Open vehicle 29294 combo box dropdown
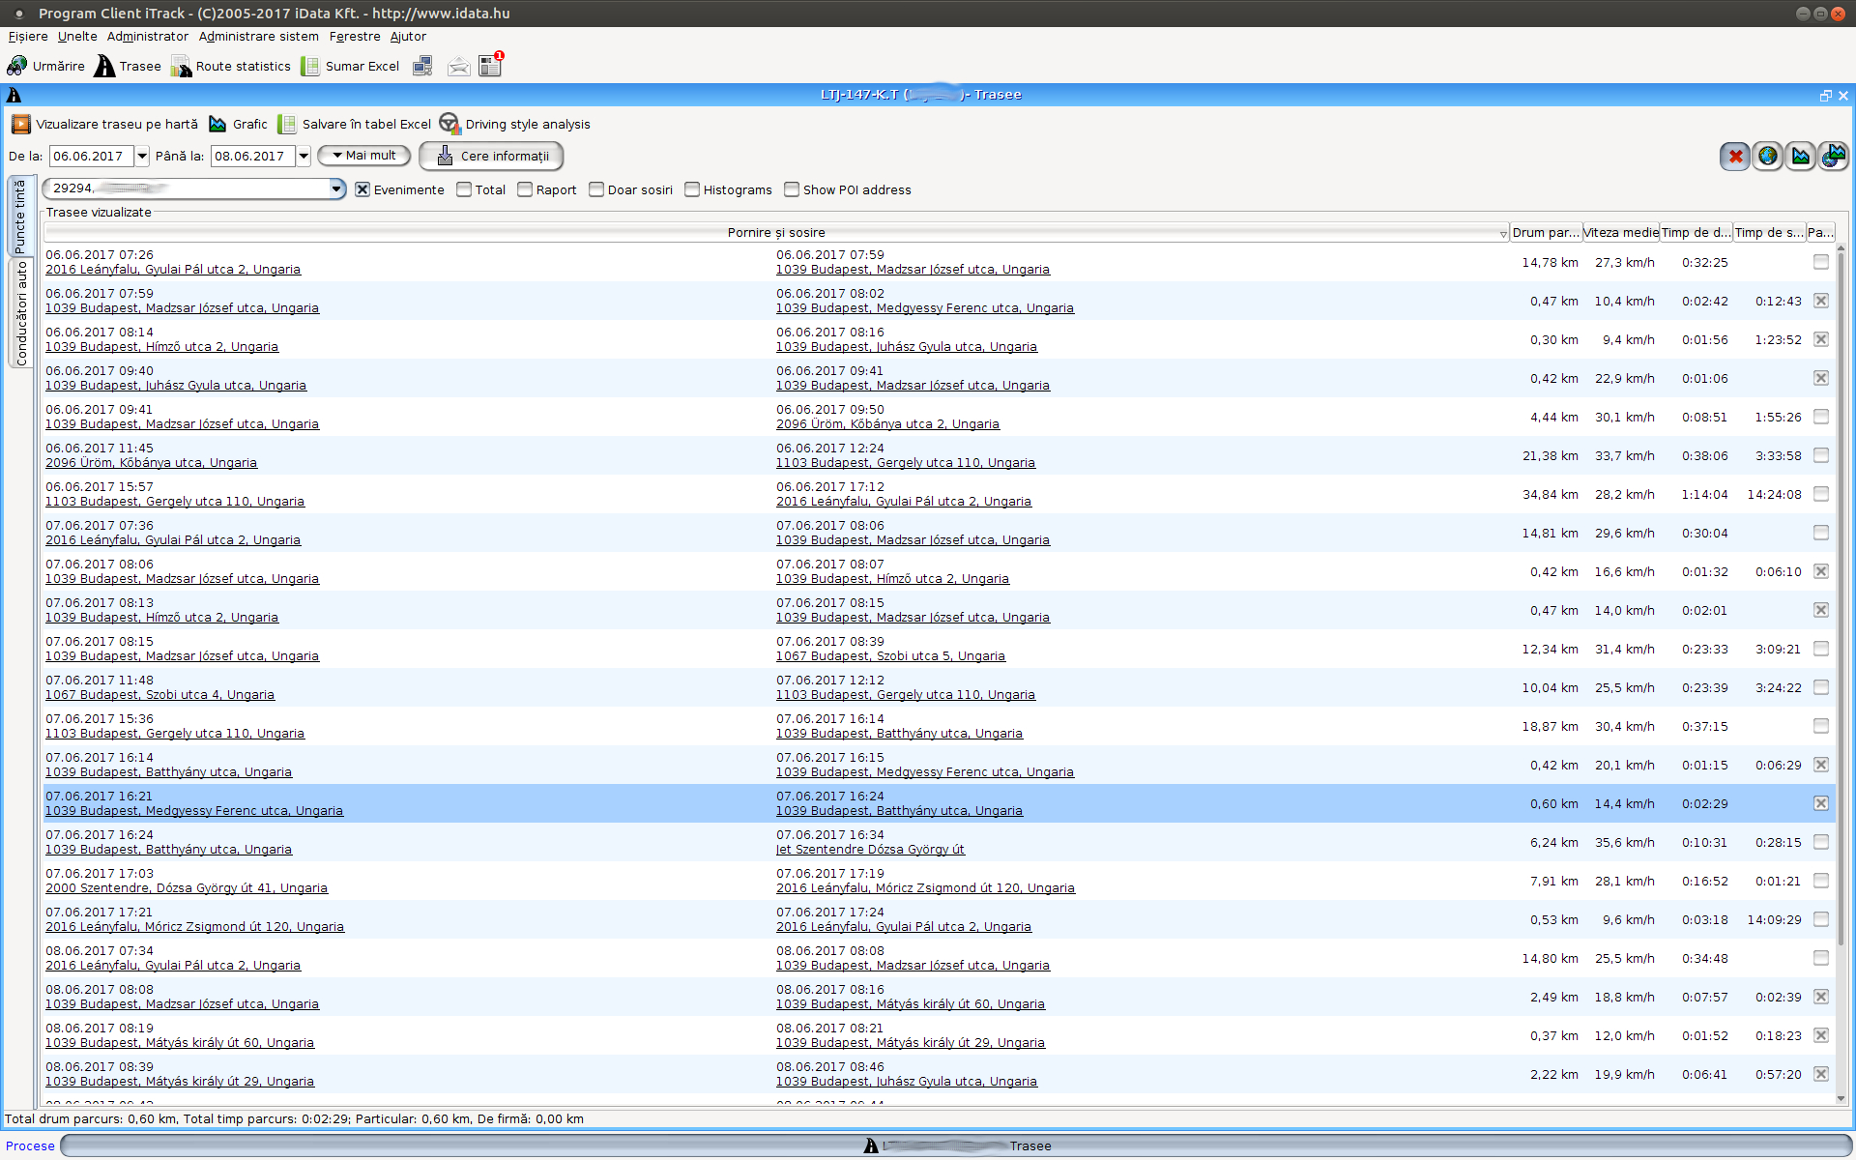This screenshot has height=1160, width=1856. (x=336, y=188)
